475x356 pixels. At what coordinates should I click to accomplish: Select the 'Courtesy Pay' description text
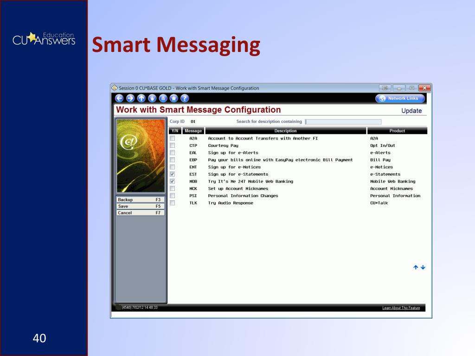click(223, 146)
